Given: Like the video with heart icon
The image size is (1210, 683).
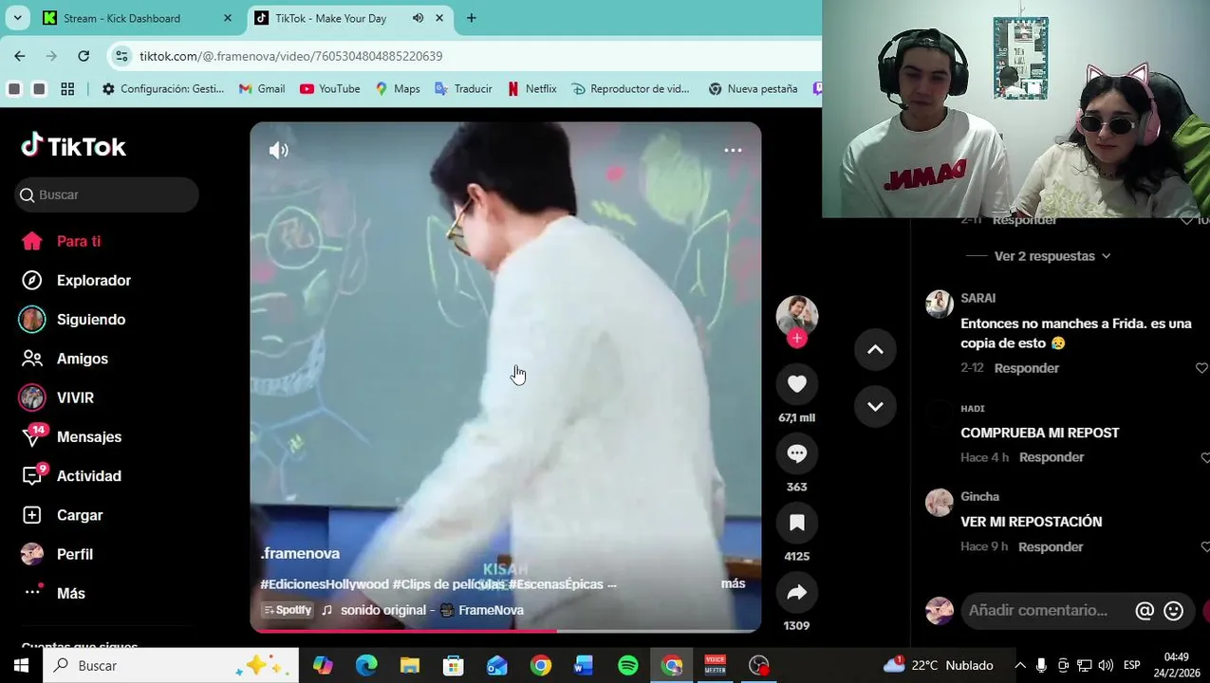Looking at the screenshot, I should click(x=796, y=383).
